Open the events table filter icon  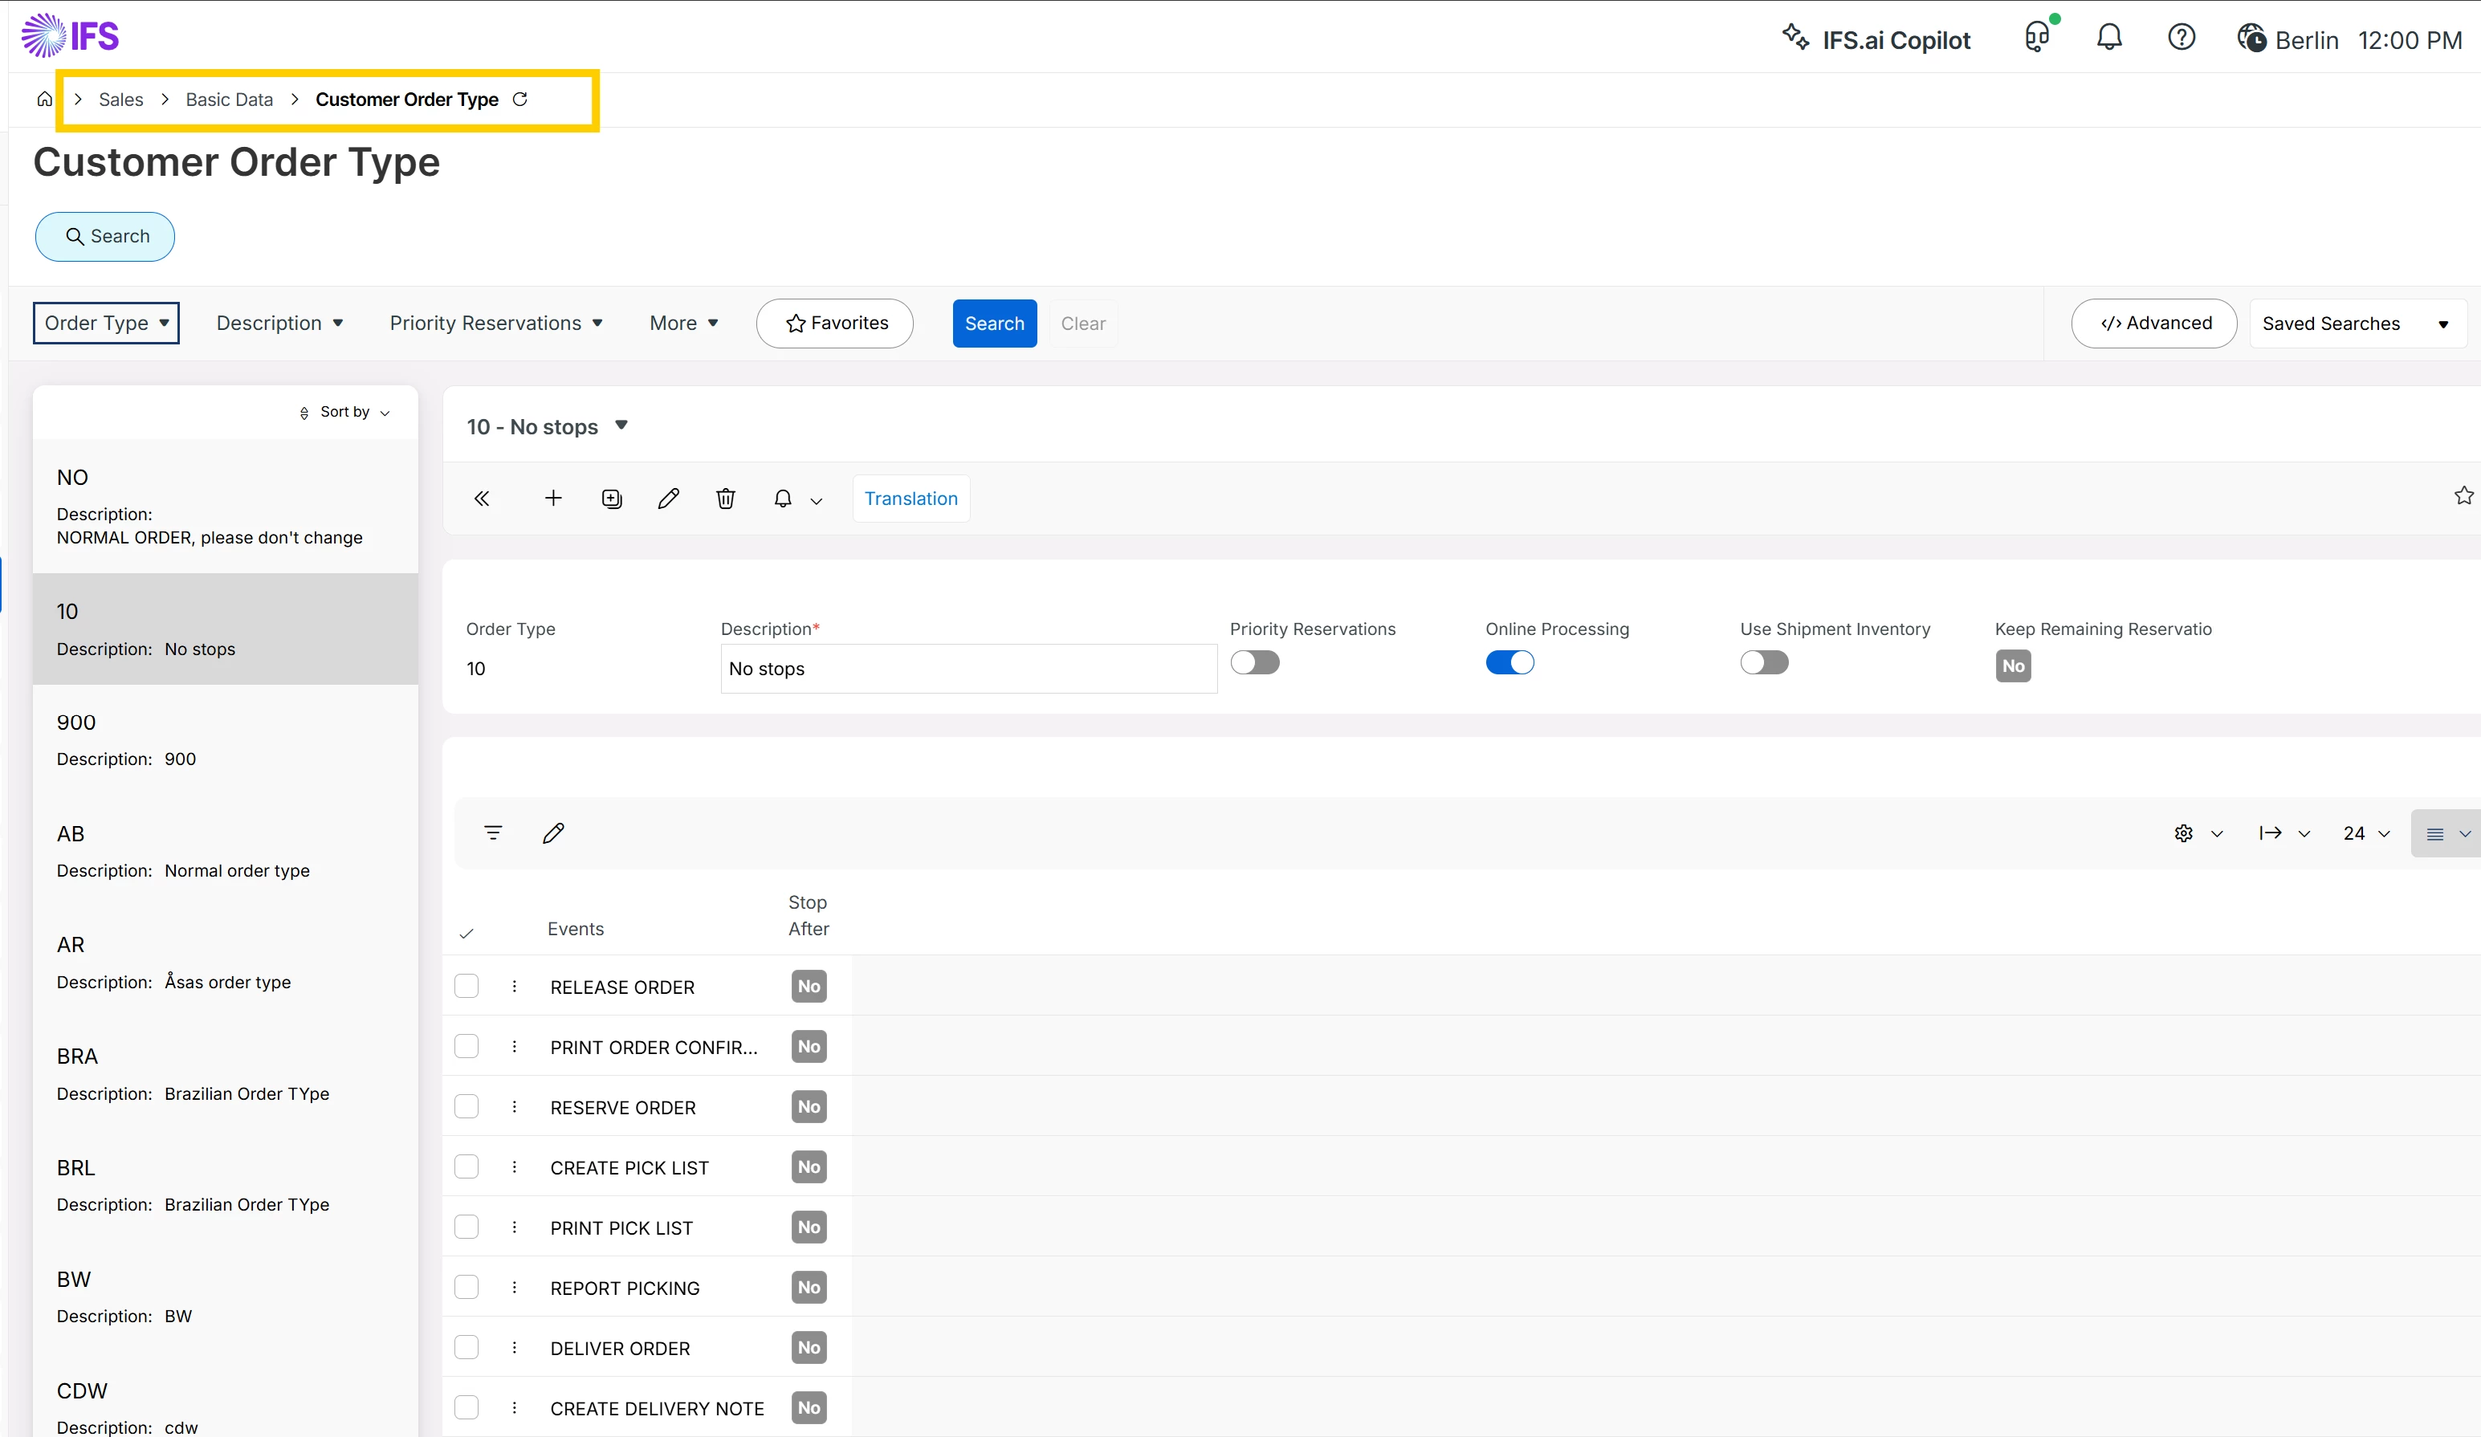click(x=493, y=832)
